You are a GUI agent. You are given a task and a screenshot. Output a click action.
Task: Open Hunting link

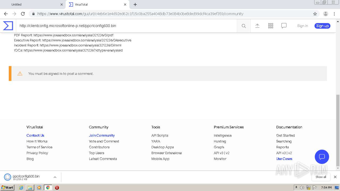pos(220,141)
